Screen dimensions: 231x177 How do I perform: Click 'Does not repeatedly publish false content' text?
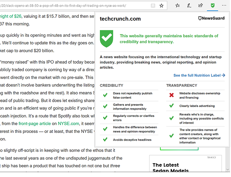tap(133, 96)
